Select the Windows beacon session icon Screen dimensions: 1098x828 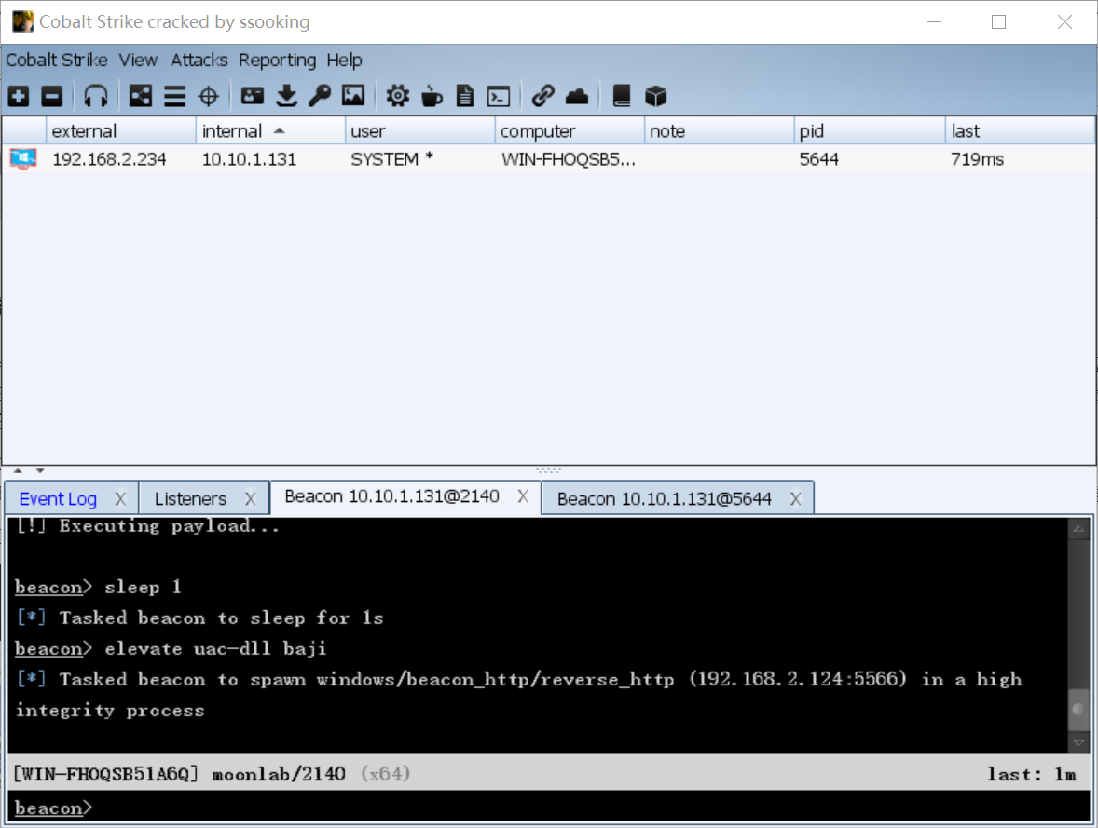(23, 159)
